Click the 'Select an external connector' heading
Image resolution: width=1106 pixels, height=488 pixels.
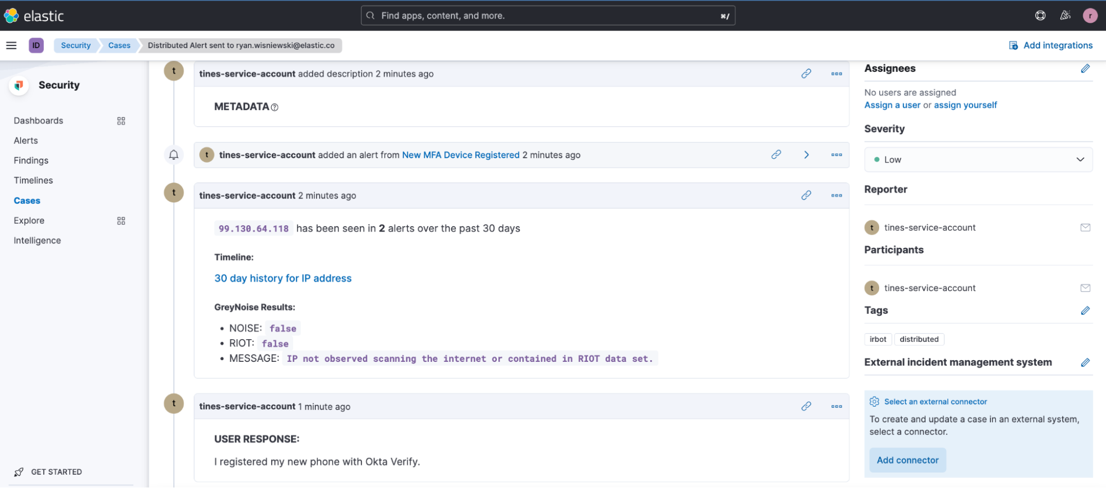[936, 402]
